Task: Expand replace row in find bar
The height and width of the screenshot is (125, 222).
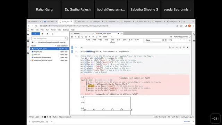Action: click(145, 40)
